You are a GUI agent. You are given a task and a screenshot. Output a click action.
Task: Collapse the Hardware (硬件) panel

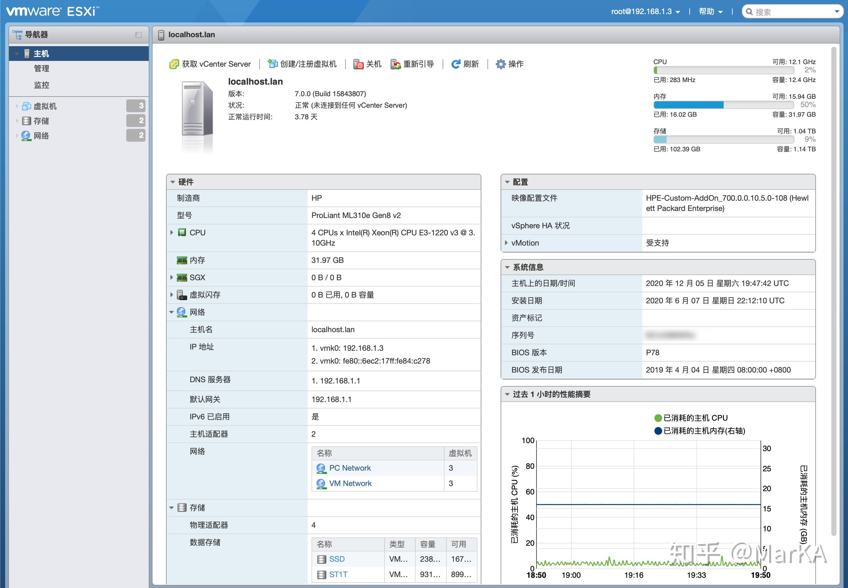pos(172,182)
